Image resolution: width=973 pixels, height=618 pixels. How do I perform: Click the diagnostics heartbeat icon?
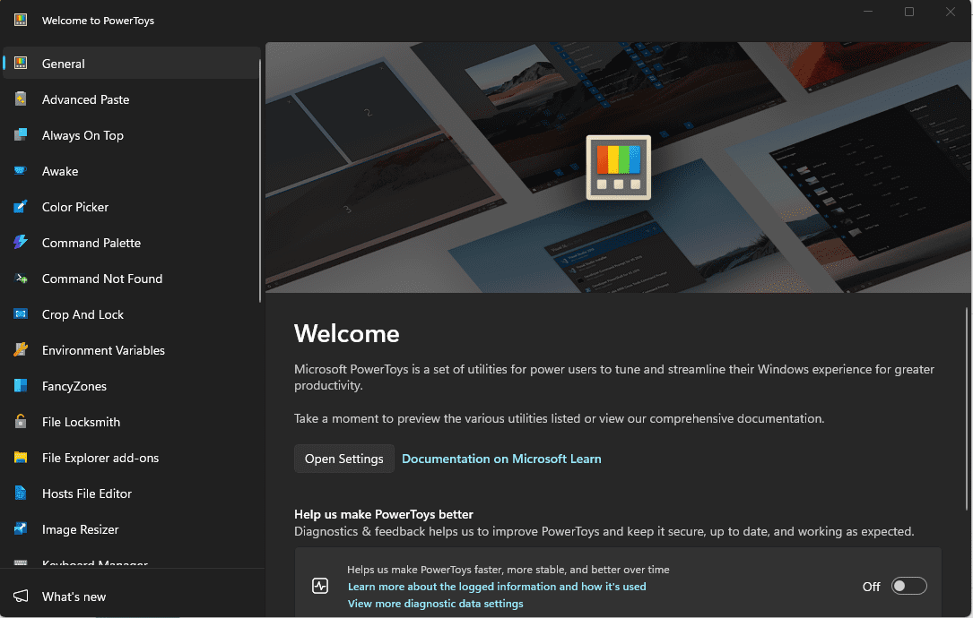(320, 586)
